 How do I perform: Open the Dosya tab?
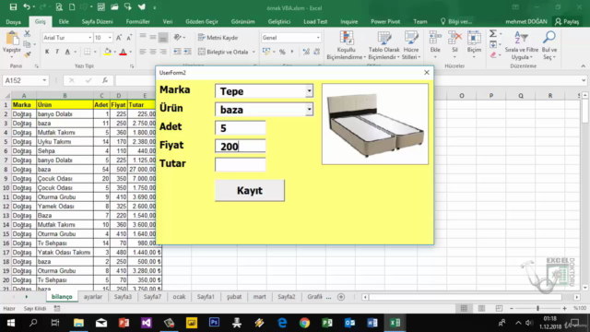(x=13, y=22)
